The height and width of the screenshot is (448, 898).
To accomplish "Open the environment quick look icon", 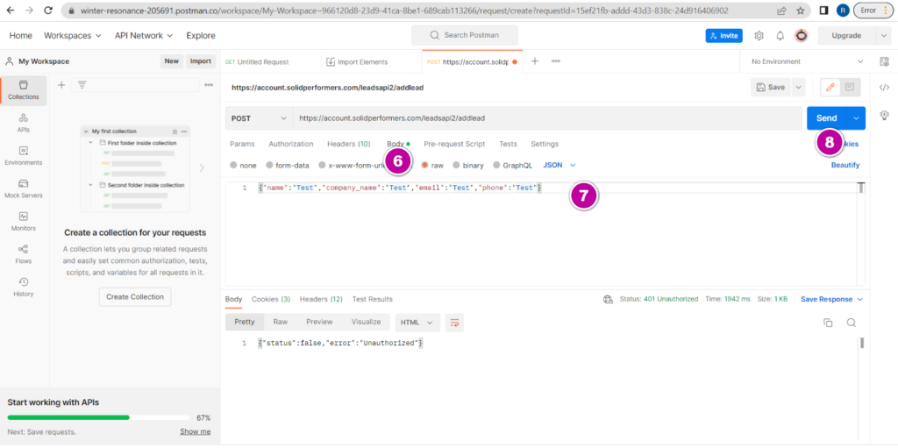I will (x=884, y=61).
